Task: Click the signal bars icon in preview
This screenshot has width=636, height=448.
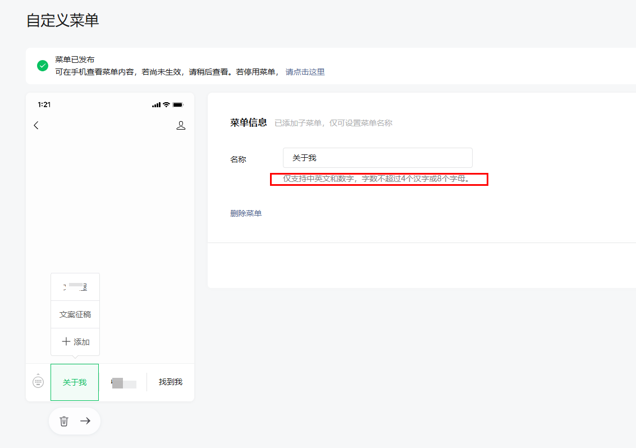Action: click(156, 105)
